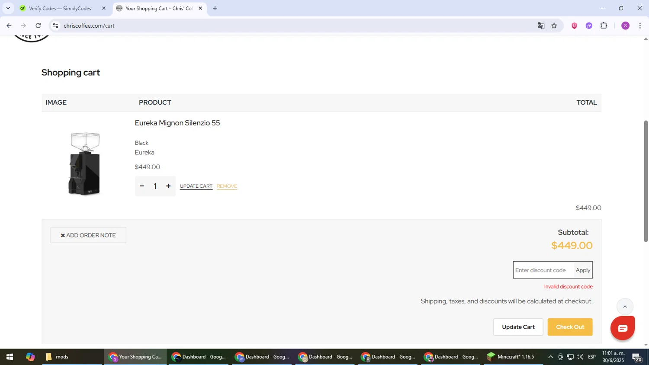Apply the discount code
The image size is (649, 365).
tap(583, 270)
